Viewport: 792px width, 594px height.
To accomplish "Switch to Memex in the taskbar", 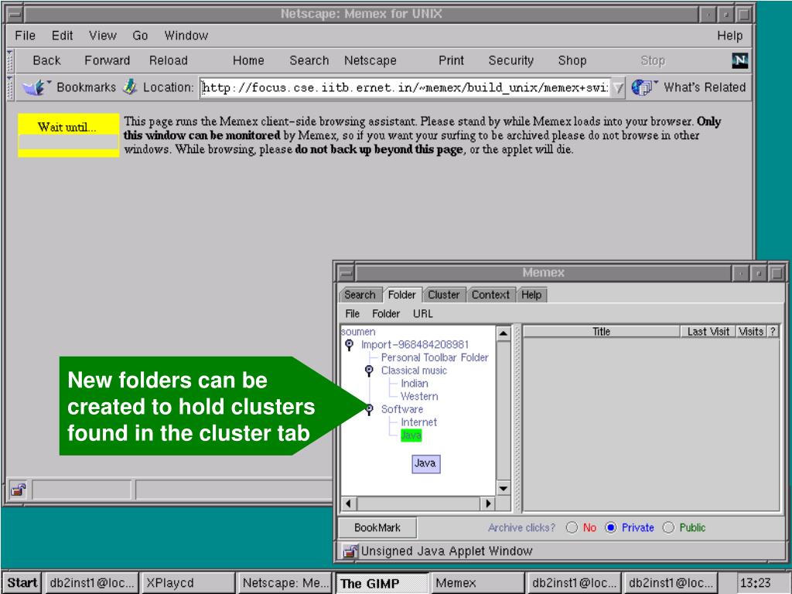I will (x=477, y=583).
